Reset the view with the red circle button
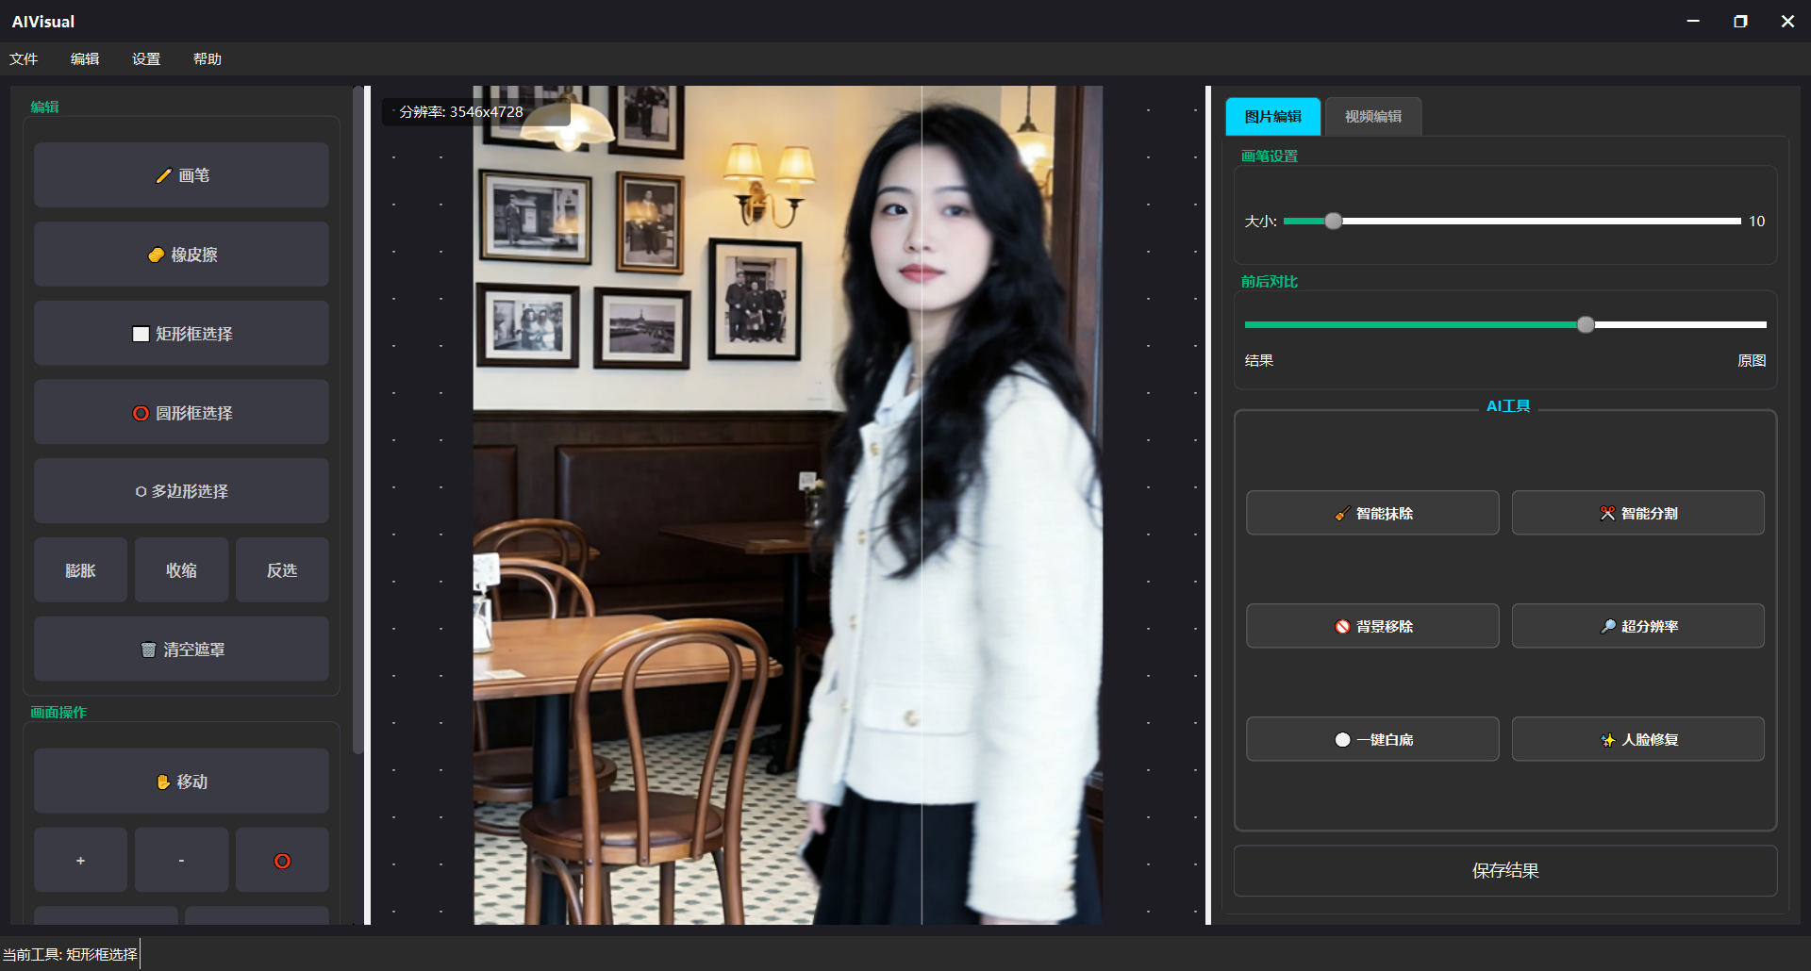Viewport: 1811px width, 971px height. tap(282, 861)
